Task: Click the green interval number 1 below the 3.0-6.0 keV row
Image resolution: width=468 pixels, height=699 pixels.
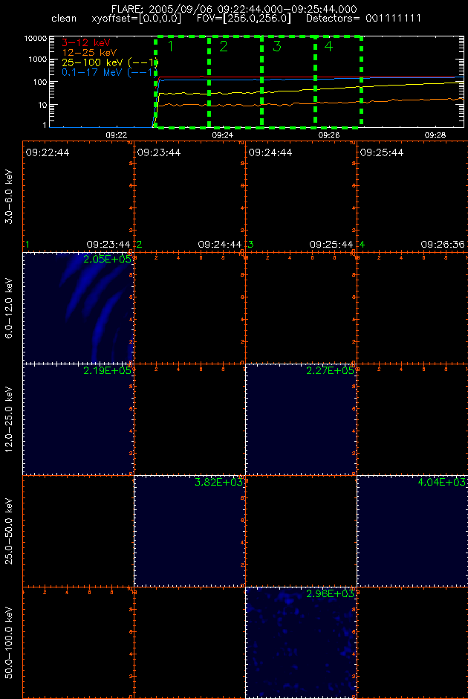Action: point(27,245)
